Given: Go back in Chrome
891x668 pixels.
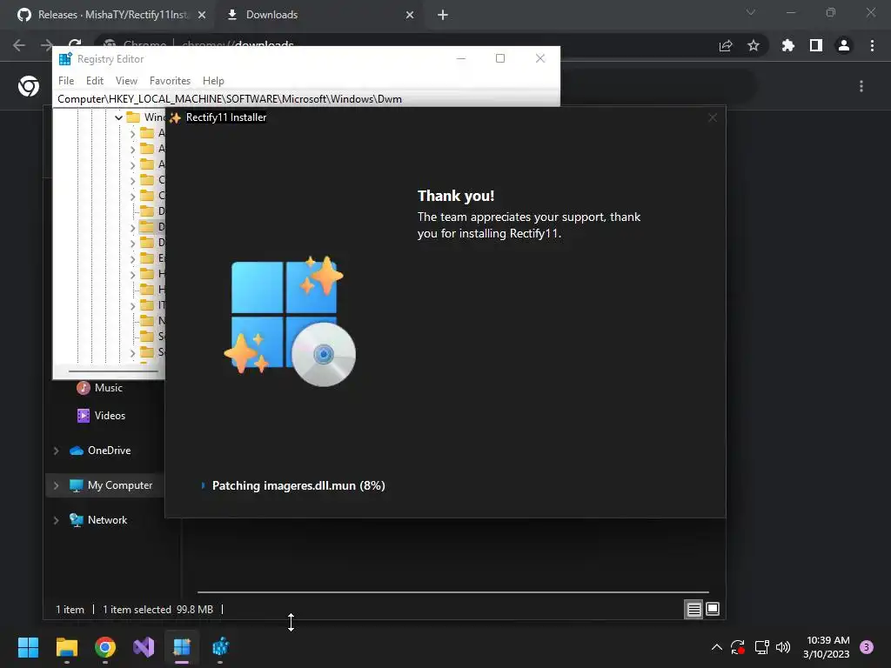Looking at the screenshot, I should tap(19, 45).
